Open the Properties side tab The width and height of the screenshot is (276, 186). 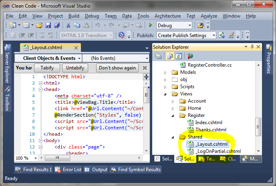click(x=269, y=59)
